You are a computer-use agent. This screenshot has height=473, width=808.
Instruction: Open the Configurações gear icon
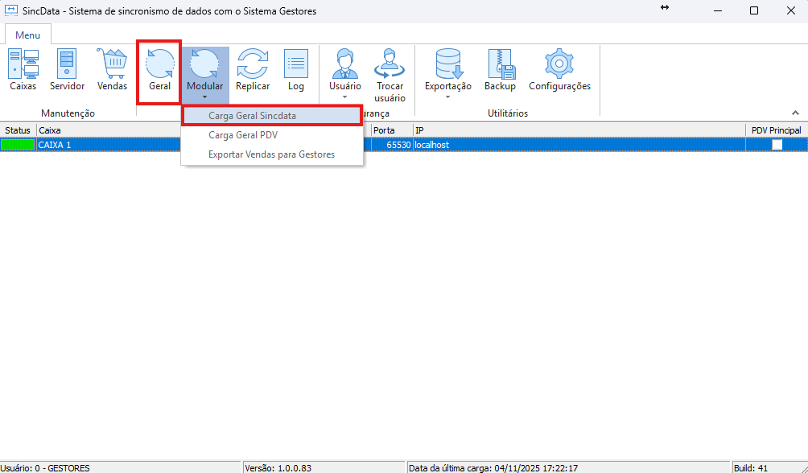(559, 70)
